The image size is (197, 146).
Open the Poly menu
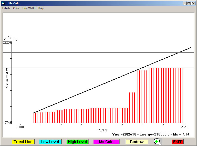[41, 8]
